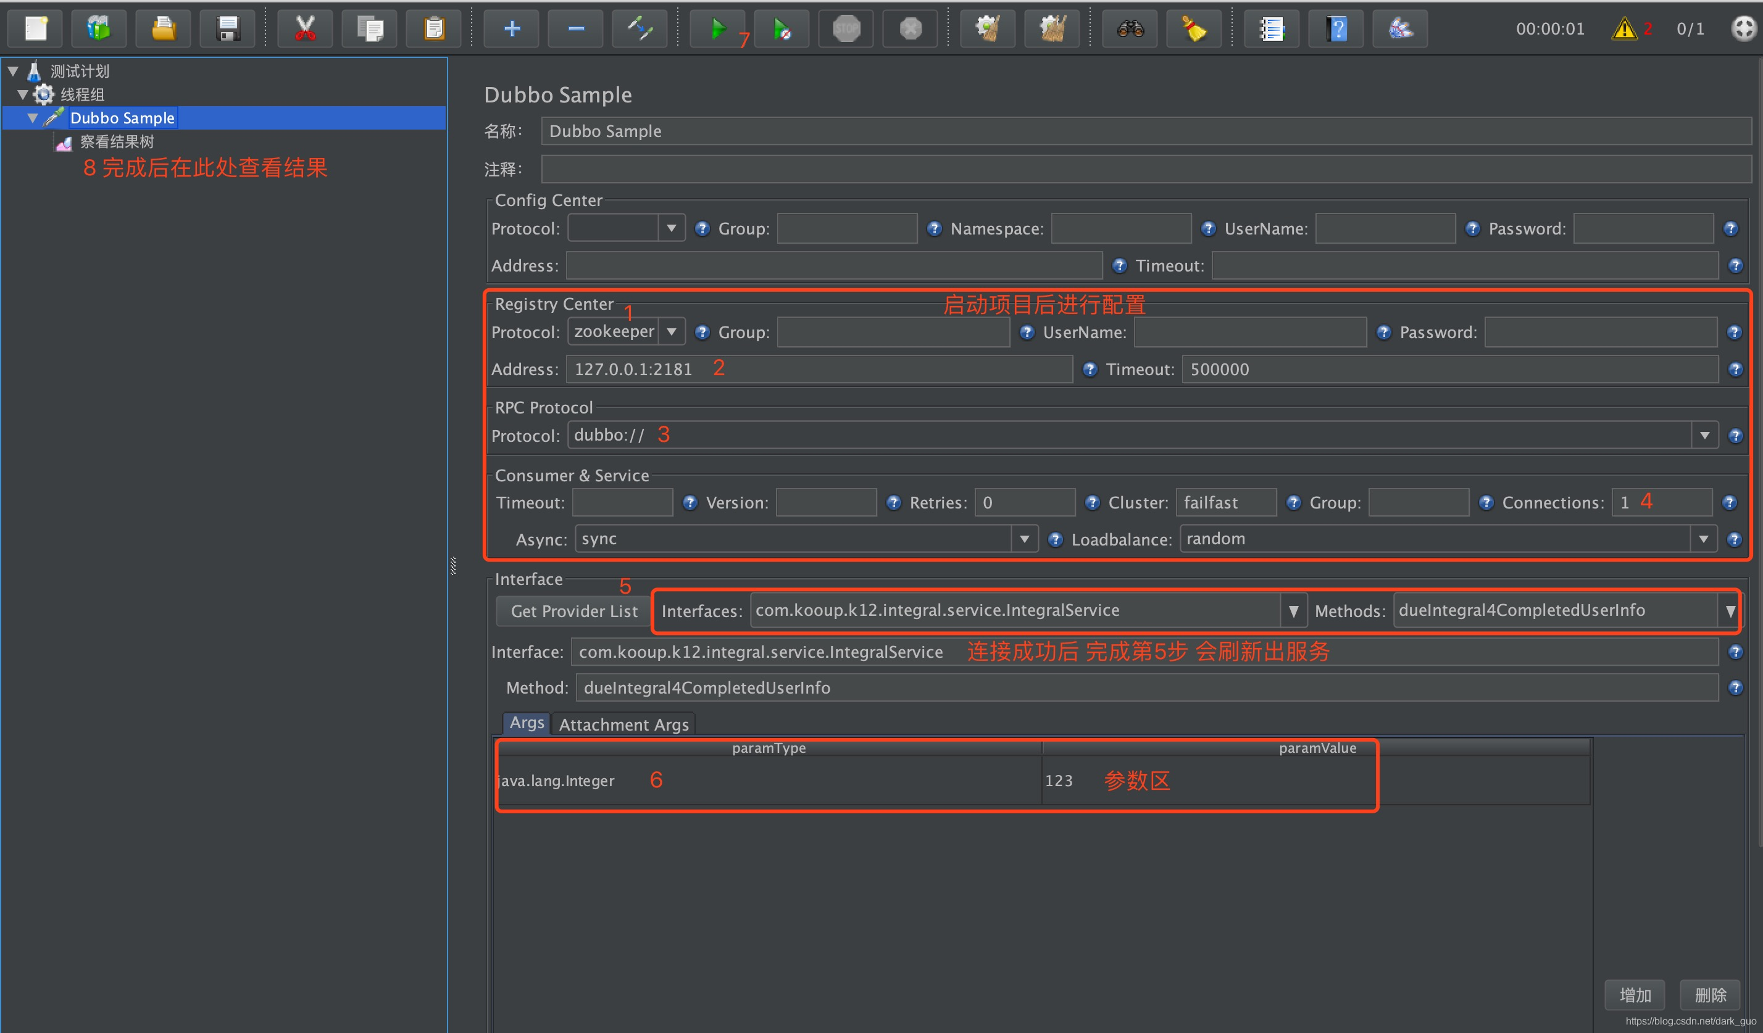Select the java.lang.Integer paramType cell

769,781
